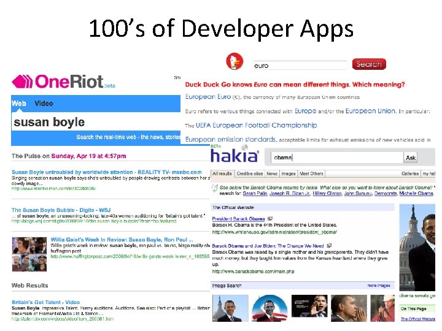Open Susan Boyle untroubled by worldwide attention result

pos(107,172)
